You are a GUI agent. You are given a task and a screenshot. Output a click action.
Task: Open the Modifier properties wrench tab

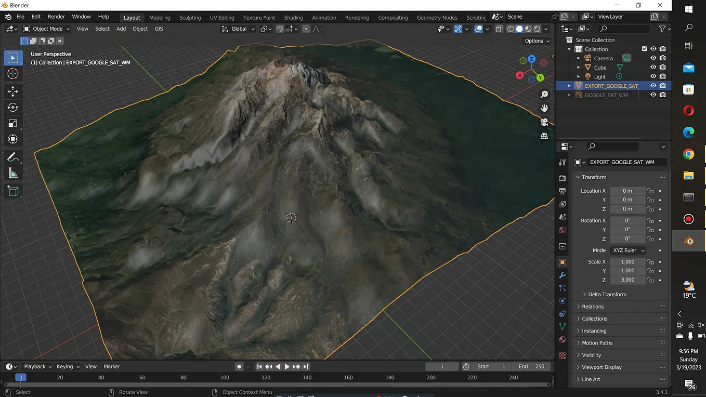[x=562, y=275]
